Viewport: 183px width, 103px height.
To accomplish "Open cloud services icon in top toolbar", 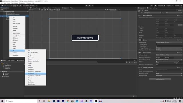I will (156, 6).
